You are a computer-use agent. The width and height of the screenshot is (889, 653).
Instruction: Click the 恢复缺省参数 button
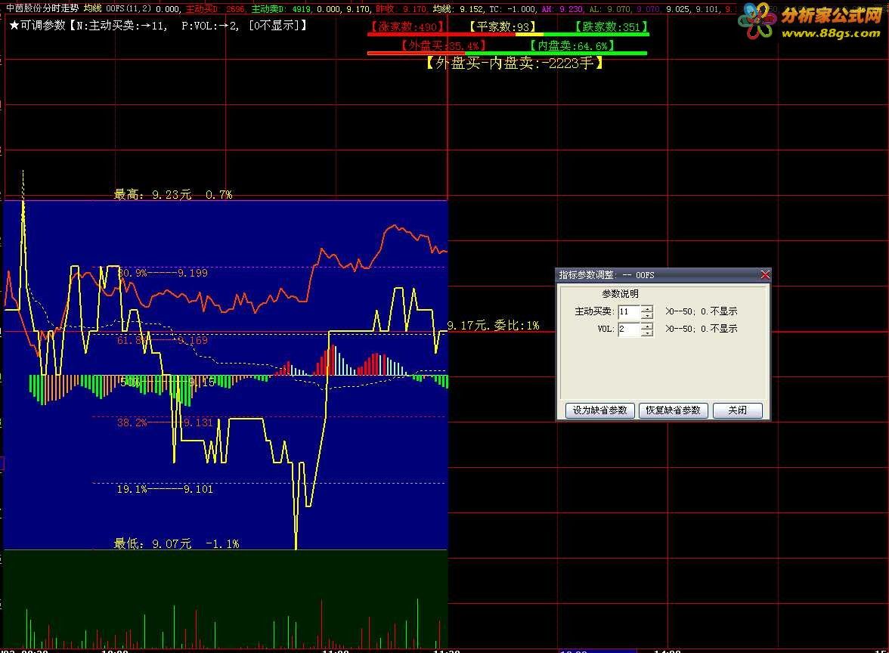pos(673,410)
